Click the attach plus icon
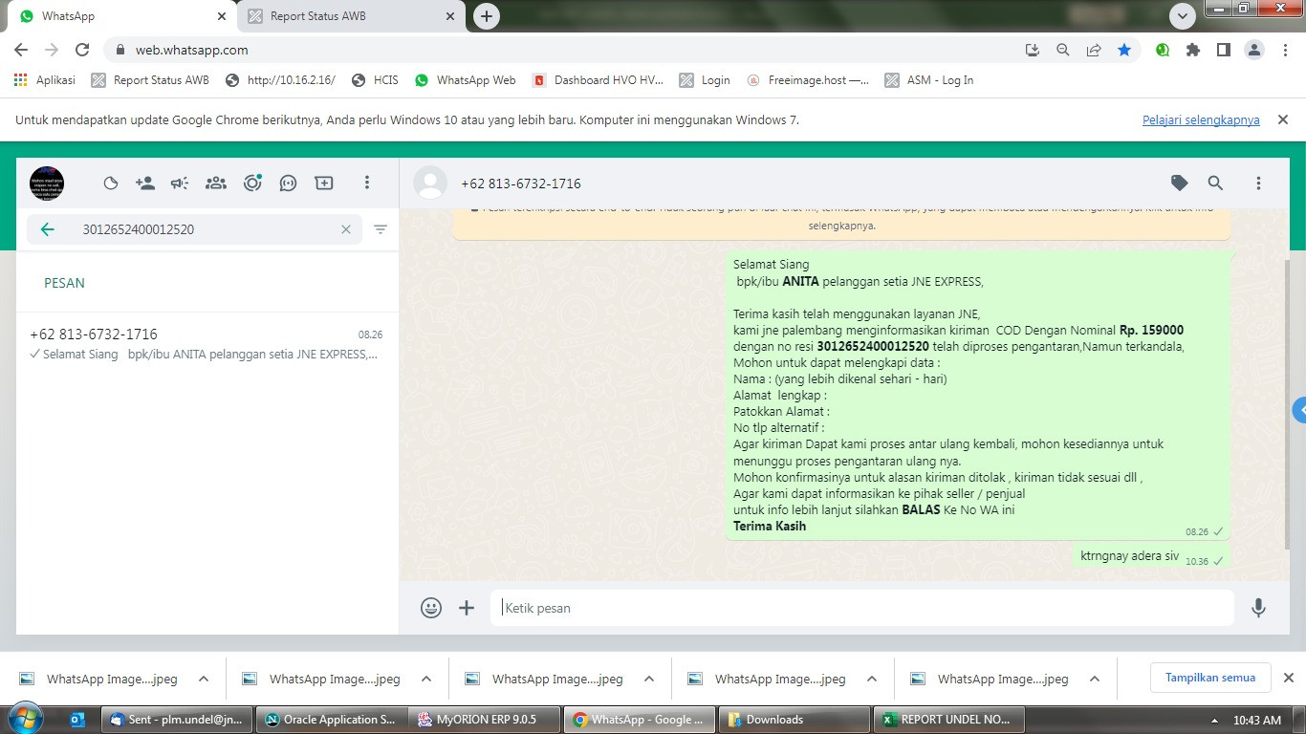The height and width of the screenshot is (734, 1306). [467, 608]
